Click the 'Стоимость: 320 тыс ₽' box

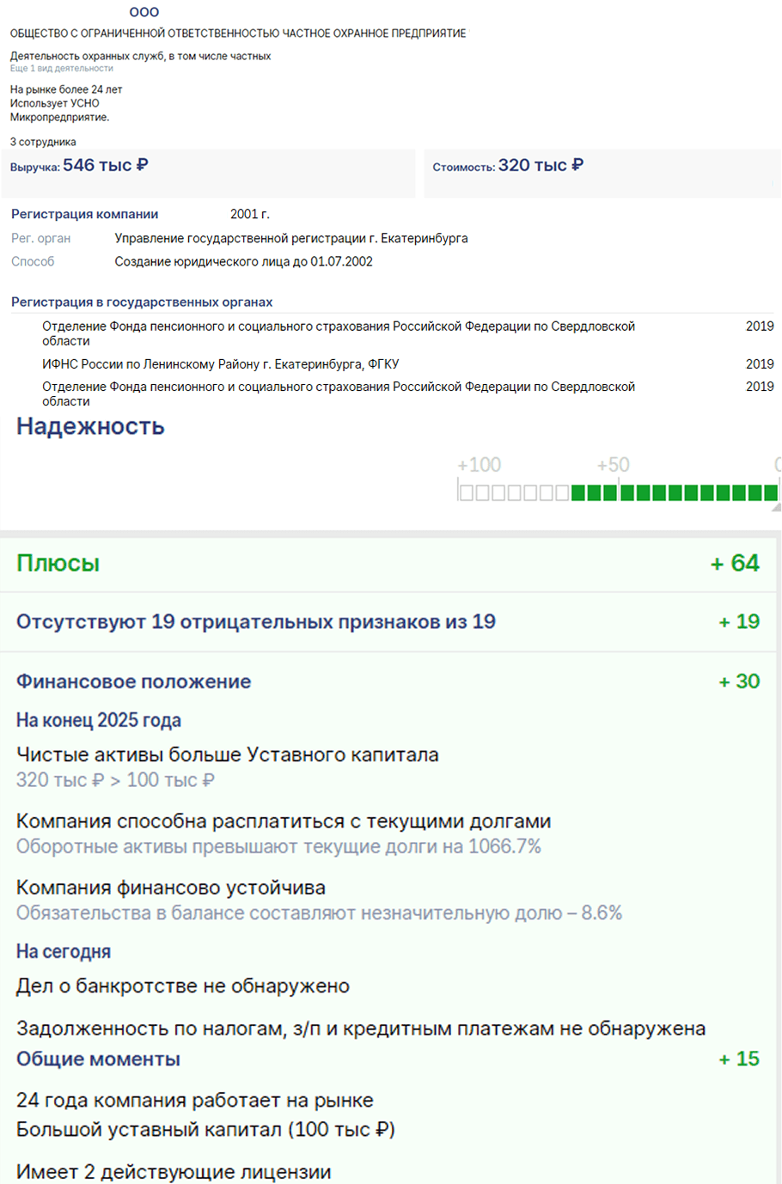coord(602,173)
